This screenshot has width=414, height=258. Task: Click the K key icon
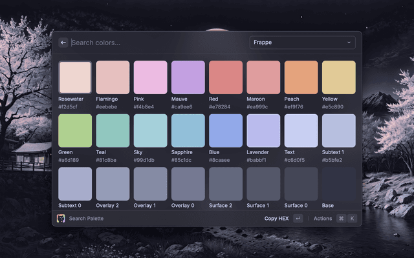[352, 219]
